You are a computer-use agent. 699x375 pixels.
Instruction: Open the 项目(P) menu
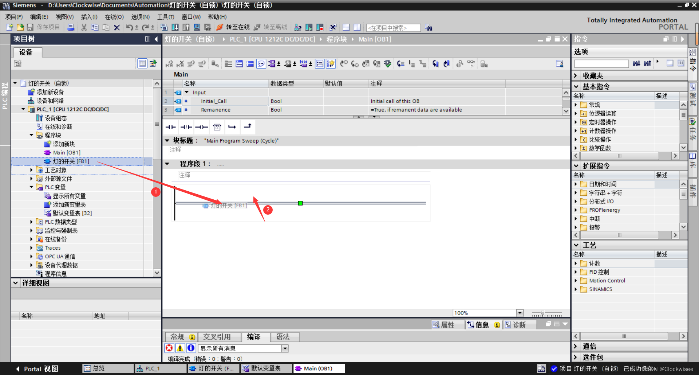coord(14,17)
